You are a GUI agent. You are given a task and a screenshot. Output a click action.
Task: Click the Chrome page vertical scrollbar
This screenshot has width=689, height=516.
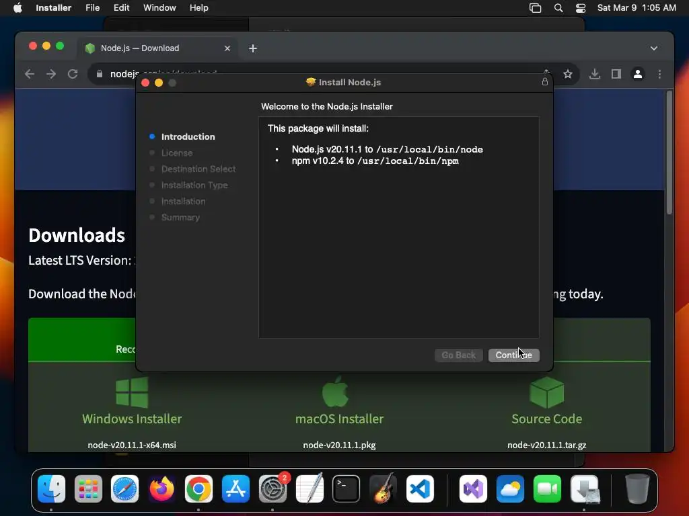pos(669,154)
